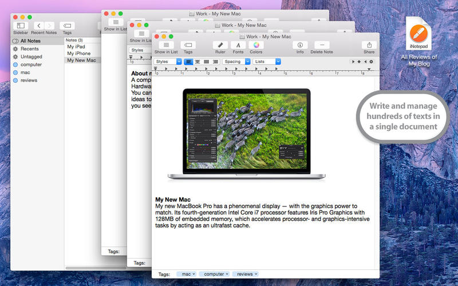Click the Info toolbar icon
This screenshot has width=458, height=286.
[300, 45]
